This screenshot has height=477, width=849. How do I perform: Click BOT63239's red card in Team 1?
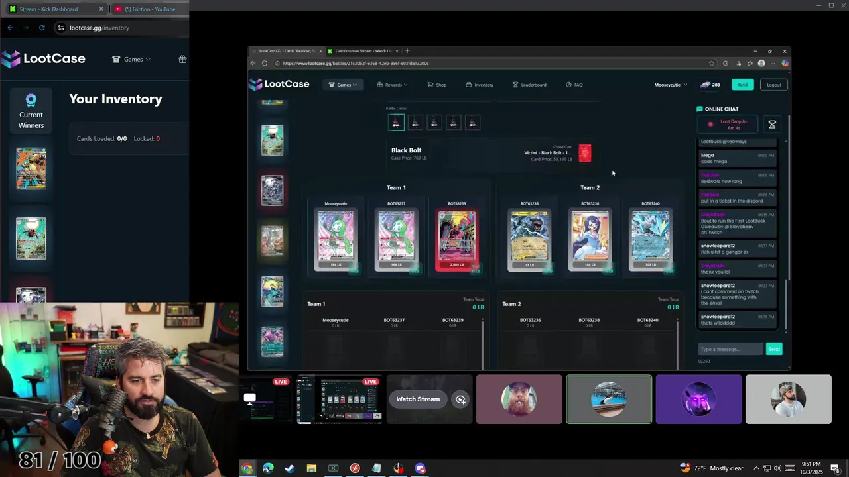point(456,240)
